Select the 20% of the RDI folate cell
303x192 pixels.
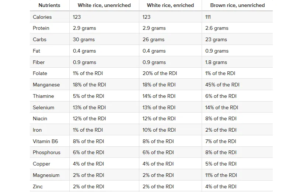pos(160,74)
